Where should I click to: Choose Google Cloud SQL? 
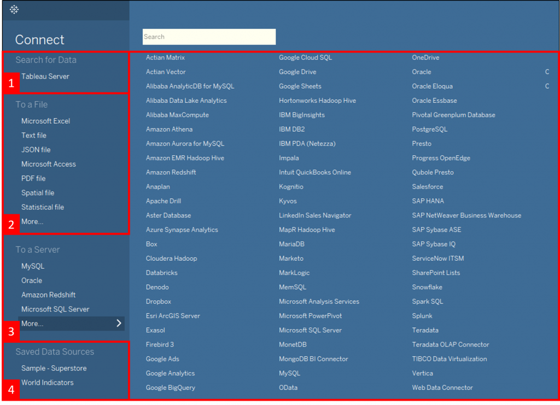(305, 57)
